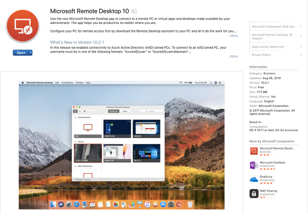The width and height of the screenshot is (308, 213).
Task: Click the RMS Sharing title text
Action: tap(268, 191)
